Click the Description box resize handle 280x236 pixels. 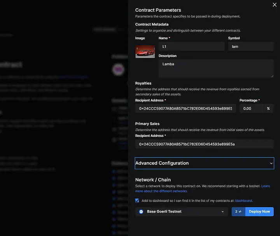[272, 76]
